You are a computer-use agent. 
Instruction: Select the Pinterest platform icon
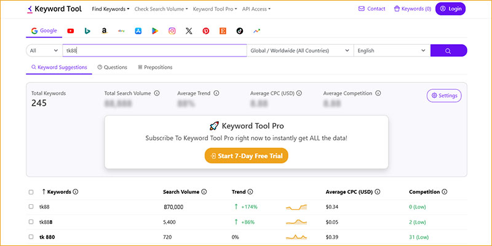206,31
